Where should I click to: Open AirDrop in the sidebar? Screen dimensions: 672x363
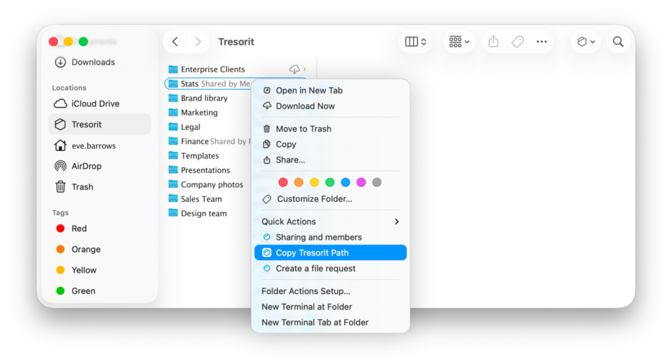[x=100, y=166]
